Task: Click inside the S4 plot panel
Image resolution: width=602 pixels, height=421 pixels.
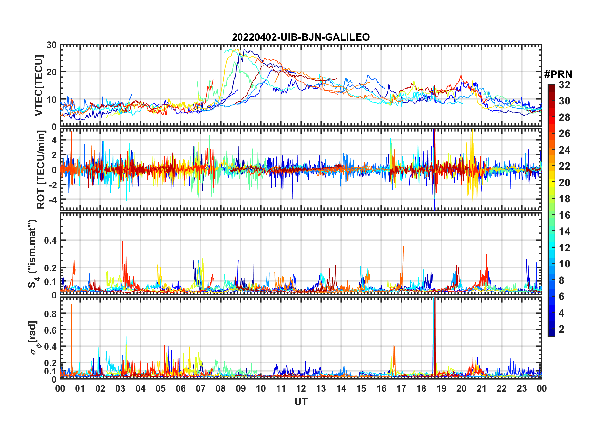Action: click(301, 254)
